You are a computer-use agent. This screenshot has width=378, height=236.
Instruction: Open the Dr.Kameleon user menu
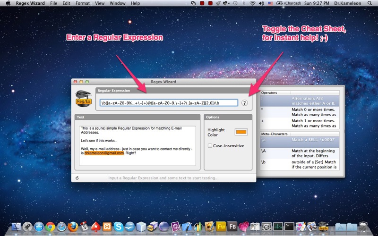[348, 3]
